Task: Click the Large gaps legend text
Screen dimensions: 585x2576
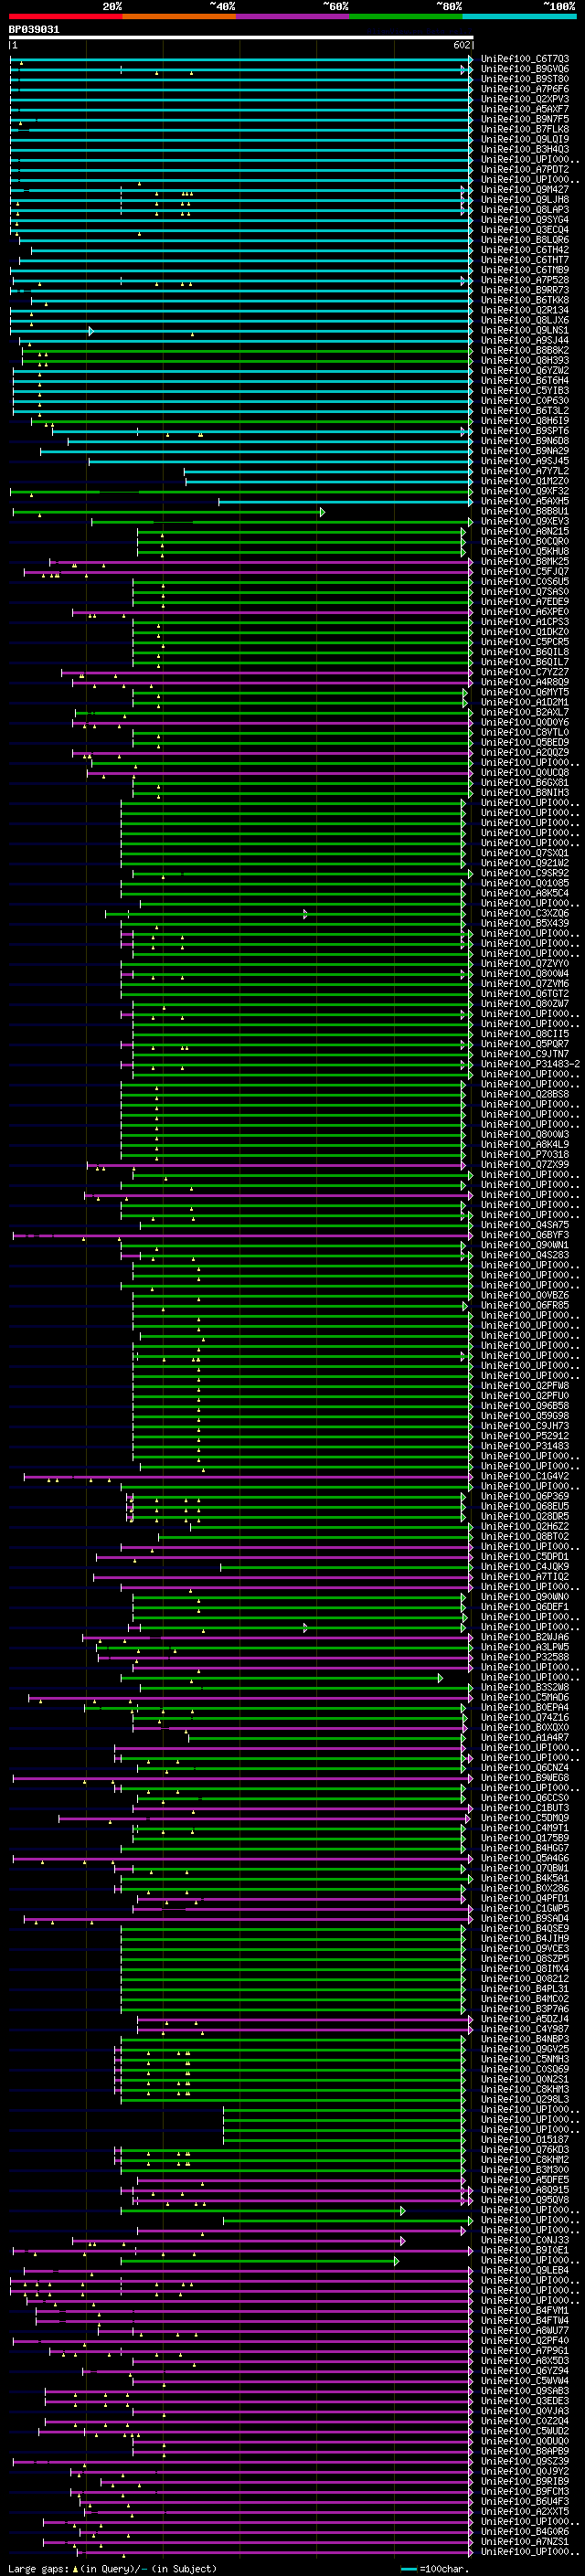Action: pyautogui.click(x=112, y=2568)
